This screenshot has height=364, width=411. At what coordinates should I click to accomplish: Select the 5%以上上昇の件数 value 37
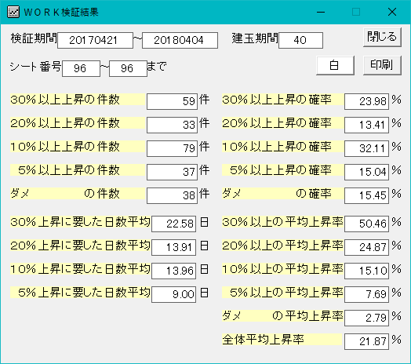pyautogui.click(x=172, y=172)
